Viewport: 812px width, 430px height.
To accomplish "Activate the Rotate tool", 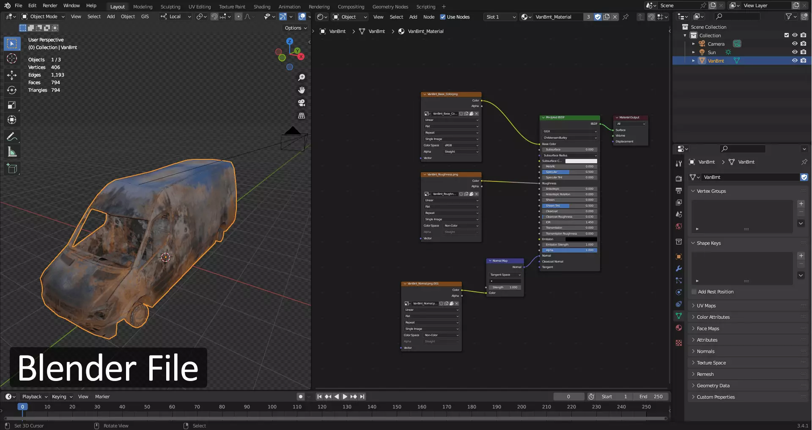I will 12,90.
